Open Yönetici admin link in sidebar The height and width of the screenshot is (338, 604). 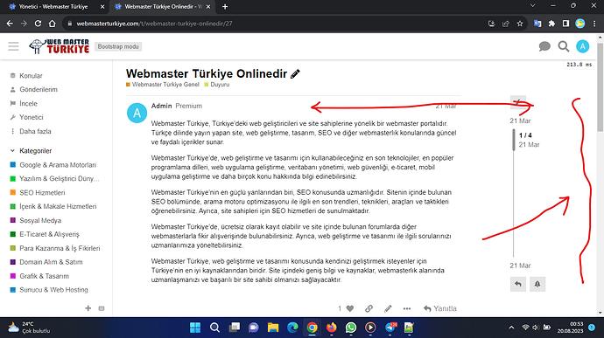pos(32,117)
